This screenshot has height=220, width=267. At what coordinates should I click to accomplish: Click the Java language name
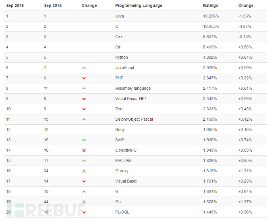point(120,16)
